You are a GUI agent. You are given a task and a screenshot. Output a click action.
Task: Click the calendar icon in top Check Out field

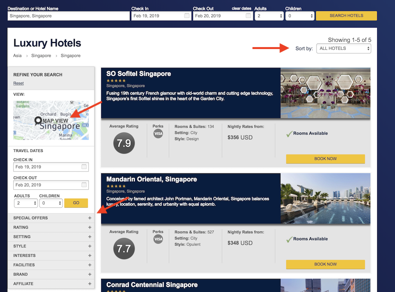pos(248,15)
